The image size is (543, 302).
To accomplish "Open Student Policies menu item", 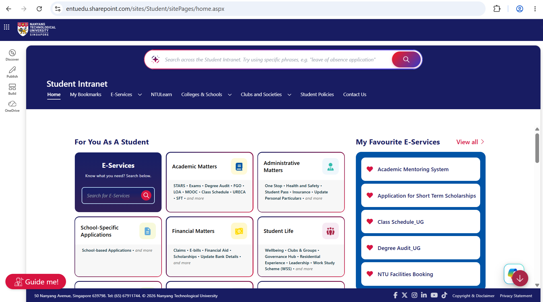I will (317, 94).
